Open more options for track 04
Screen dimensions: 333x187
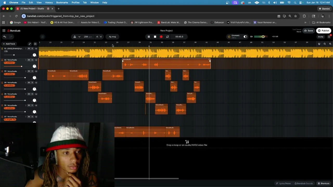[25, 83]
